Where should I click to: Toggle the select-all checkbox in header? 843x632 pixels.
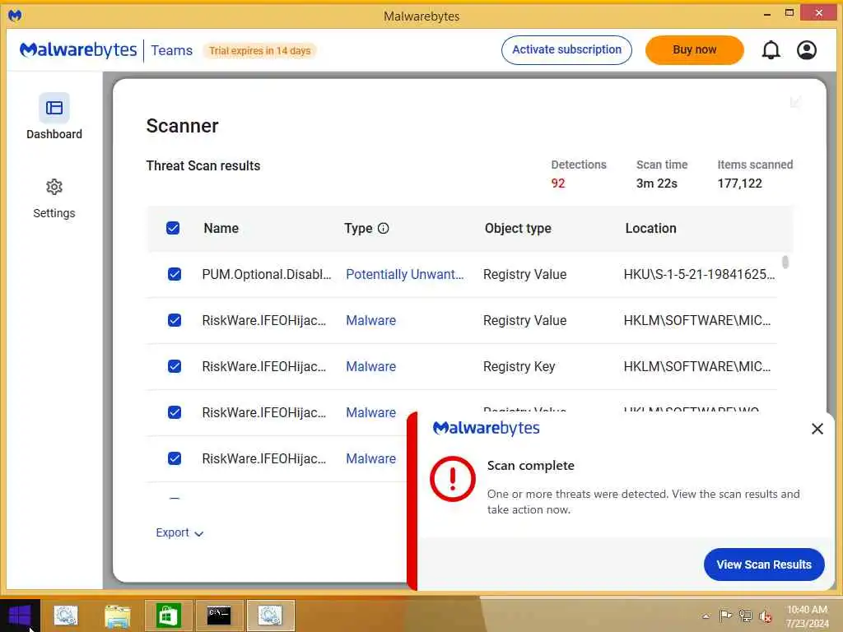(x=173, y=229)
